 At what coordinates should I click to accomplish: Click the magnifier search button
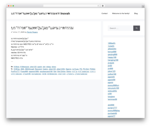137,28
